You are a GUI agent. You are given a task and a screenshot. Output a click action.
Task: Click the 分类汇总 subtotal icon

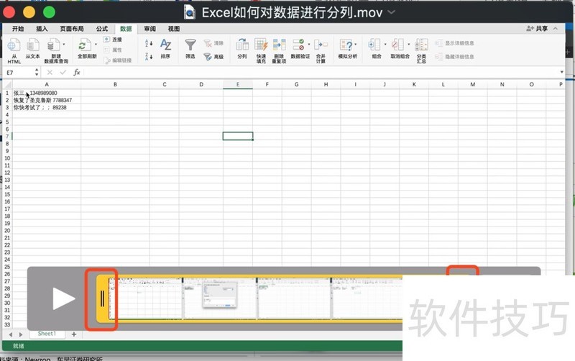point(421,45)
